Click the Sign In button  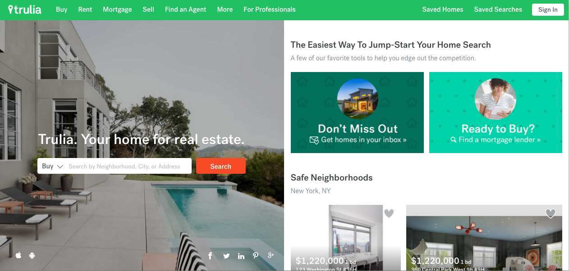[548, 9]
